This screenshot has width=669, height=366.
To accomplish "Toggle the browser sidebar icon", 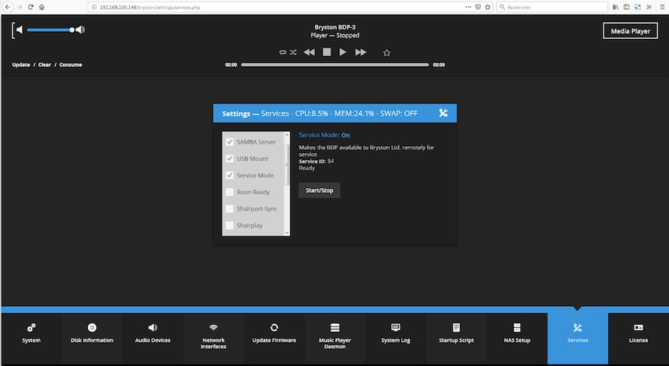I will tap(626, 7).
